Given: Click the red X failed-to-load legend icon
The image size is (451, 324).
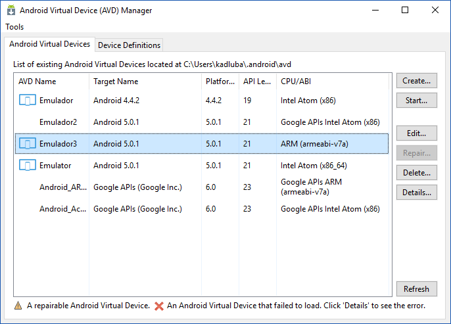Looking at the screenshot, I should 159,306.
